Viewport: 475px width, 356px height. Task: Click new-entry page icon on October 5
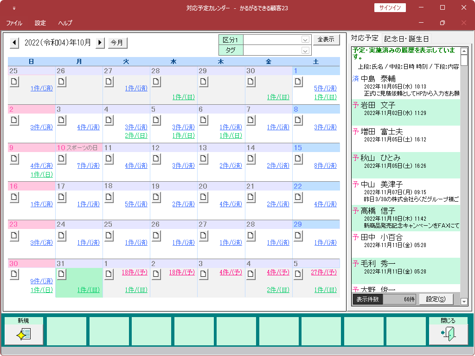(x=156, y=120)
